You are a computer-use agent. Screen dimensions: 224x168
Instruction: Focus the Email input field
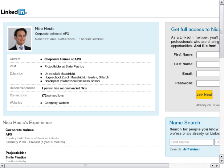(208, 74)
